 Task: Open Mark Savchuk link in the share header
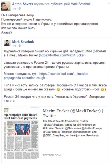81,4
